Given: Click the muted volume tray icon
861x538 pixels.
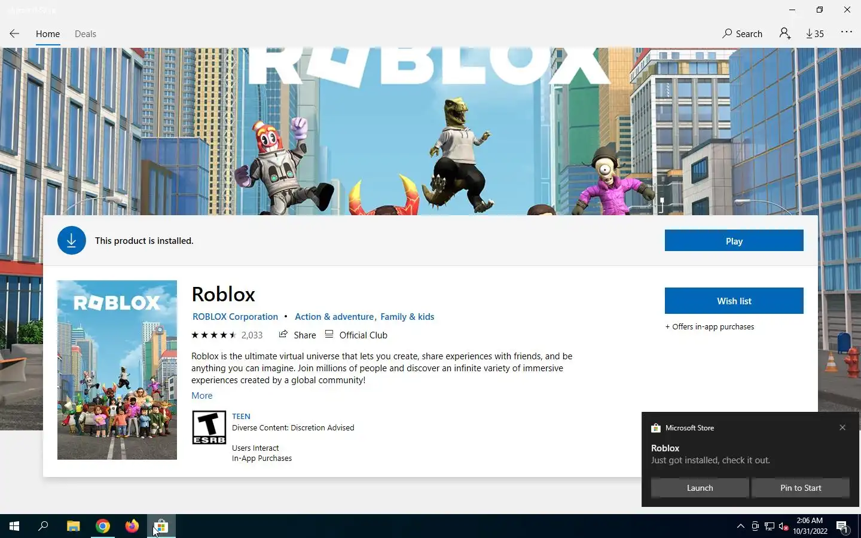Looking at the screenshot, I should point(784,526).
